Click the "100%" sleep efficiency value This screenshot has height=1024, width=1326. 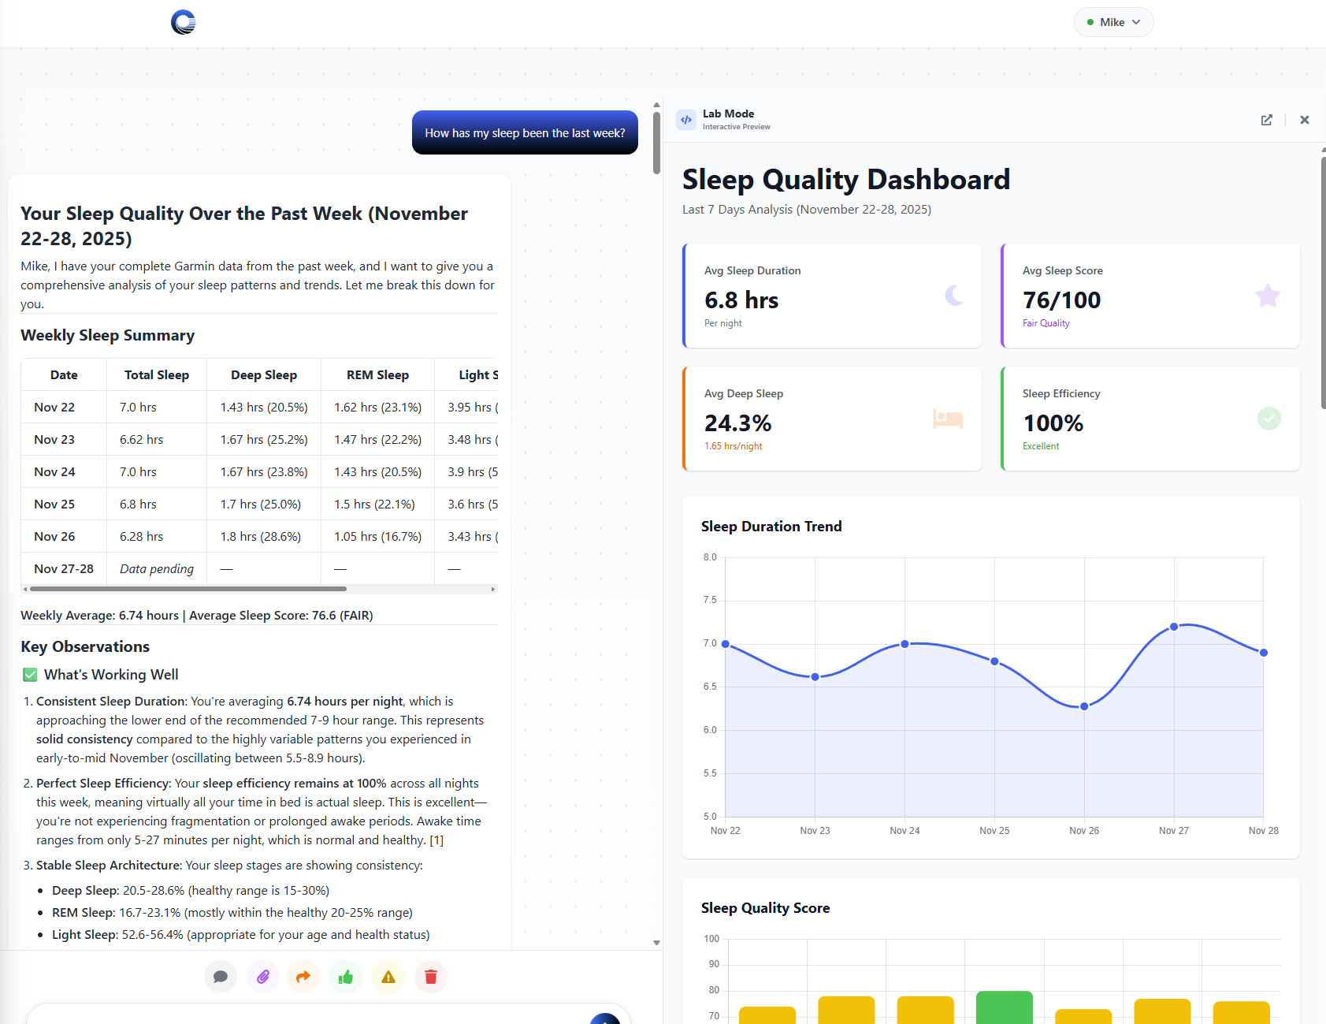(x=1053, y=423)
